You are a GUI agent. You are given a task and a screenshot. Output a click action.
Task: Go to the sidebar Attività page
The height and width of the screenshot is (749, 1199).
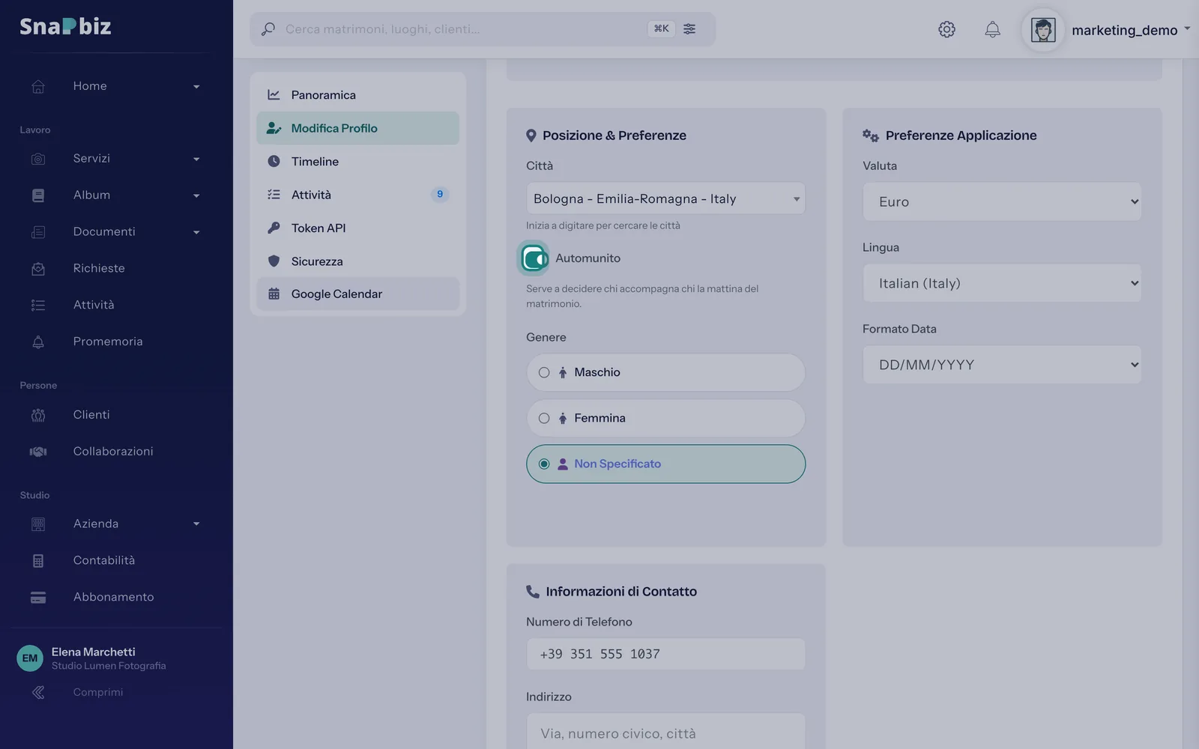tap(116, 305)
